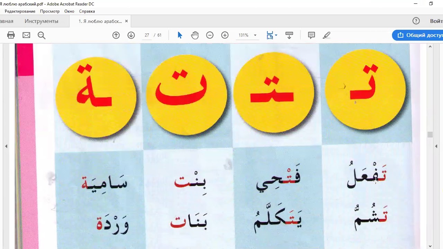Edit the current page number field
Image resolution: width=443 pixels, height=249 pixels.
[x=147, y=35]
